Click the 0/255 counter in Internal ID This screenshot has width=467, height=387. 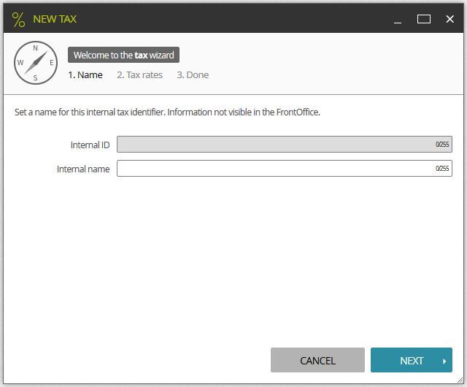442,145
